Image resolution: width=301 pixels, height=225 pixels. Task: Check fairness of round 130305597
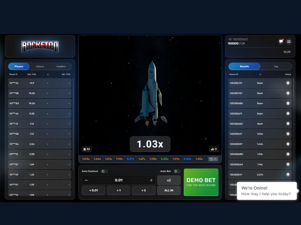click(x=288, y=144)
